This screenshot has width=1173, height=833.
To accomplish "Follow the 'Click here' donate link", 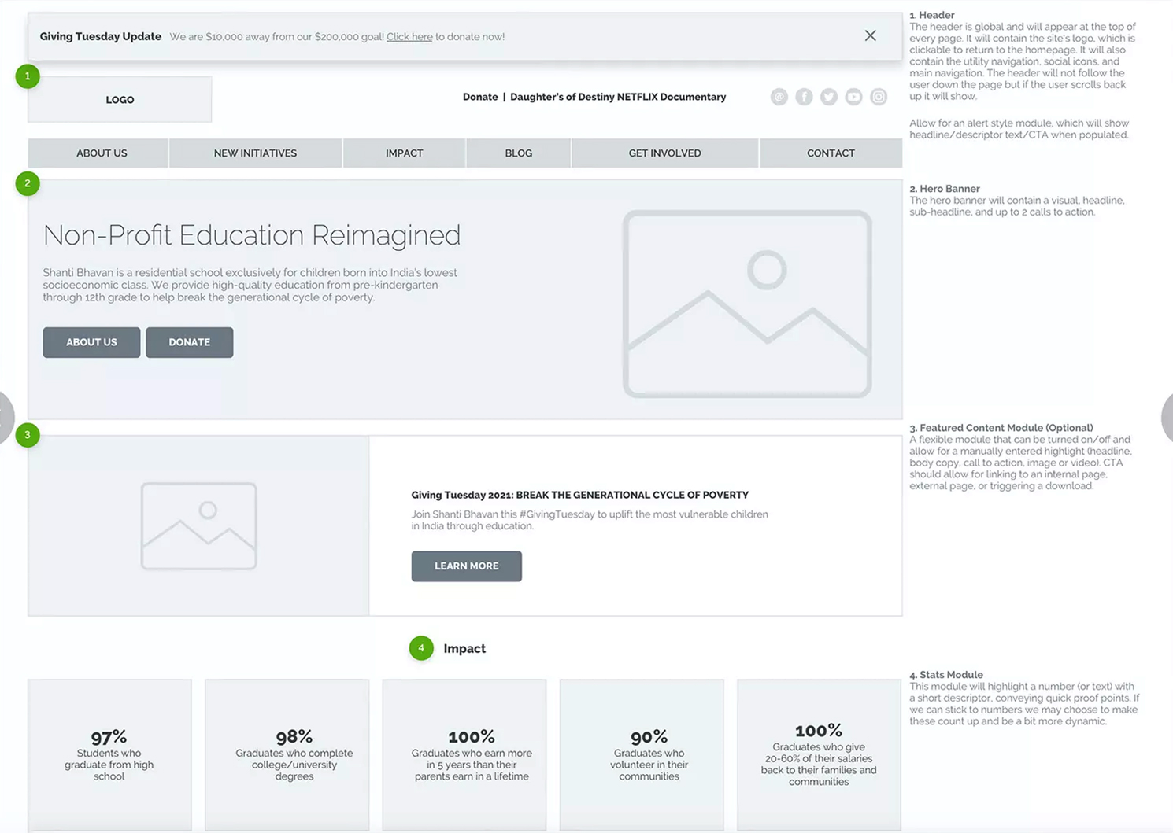I will point(409,37).
